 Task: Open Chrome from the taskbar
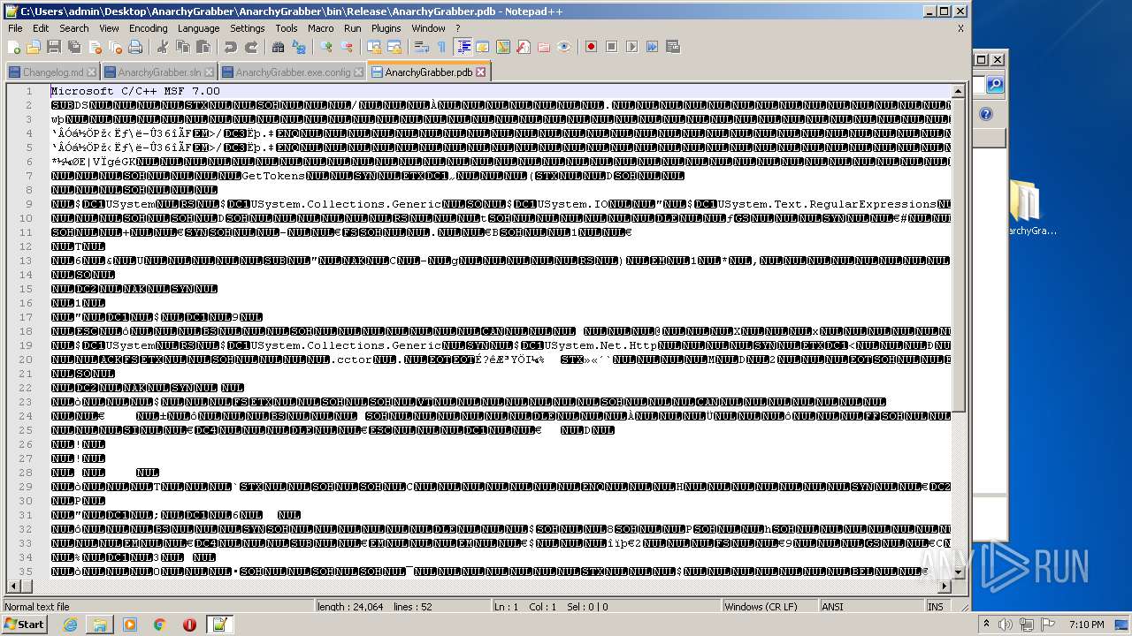click(x=159, y=625)
